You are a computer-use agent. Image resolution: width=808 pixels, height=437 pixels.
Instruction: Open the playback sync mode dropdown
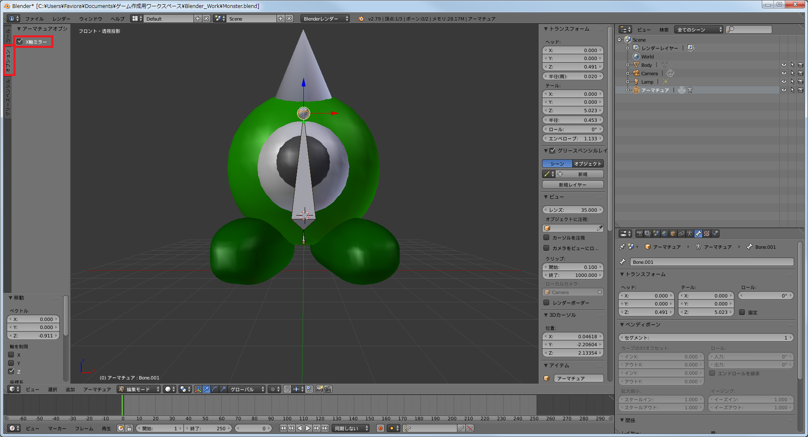351,428
